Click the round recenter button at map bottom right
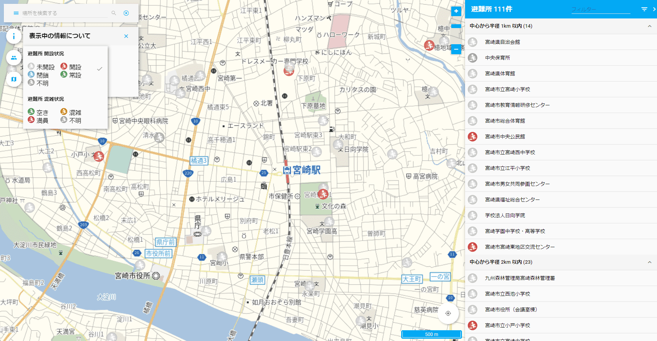The width and height of the screenshot is (657, 341). (448, 313)
